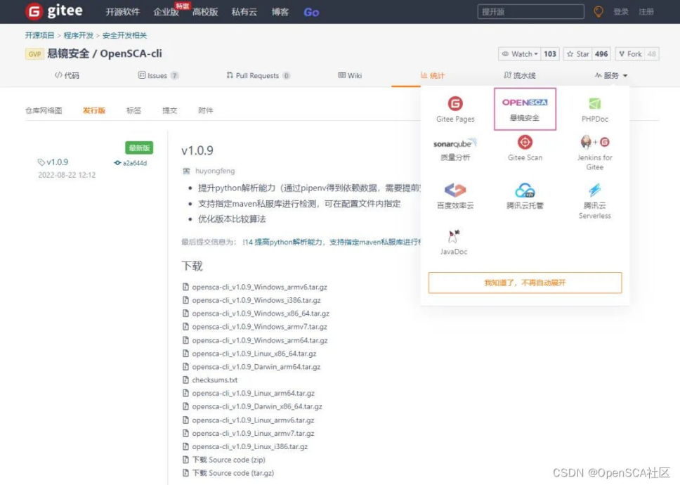
Task: Open 开源软件 in top navigation
Action: click(123, 12)
